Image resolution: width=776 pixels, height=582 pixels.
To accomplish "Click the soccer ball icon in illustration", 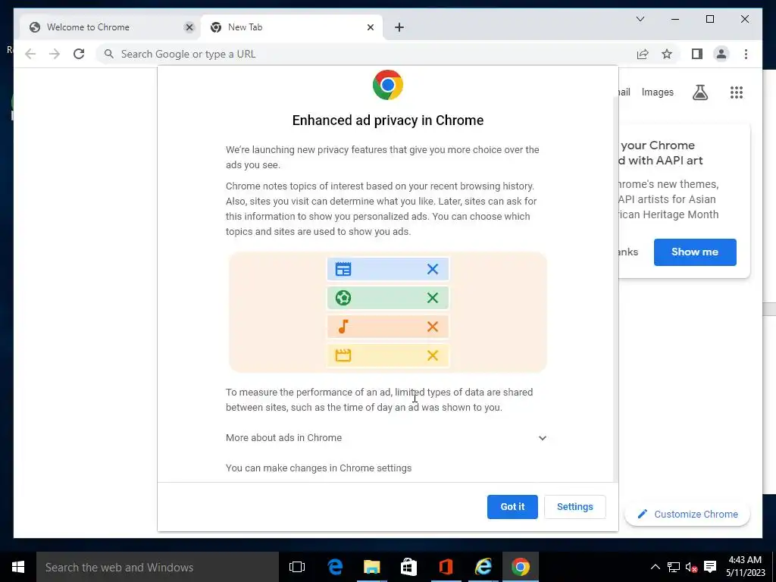I will tap(343, 298).
